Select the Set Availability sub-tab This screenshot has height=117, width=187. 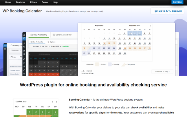tap(37, 42)
